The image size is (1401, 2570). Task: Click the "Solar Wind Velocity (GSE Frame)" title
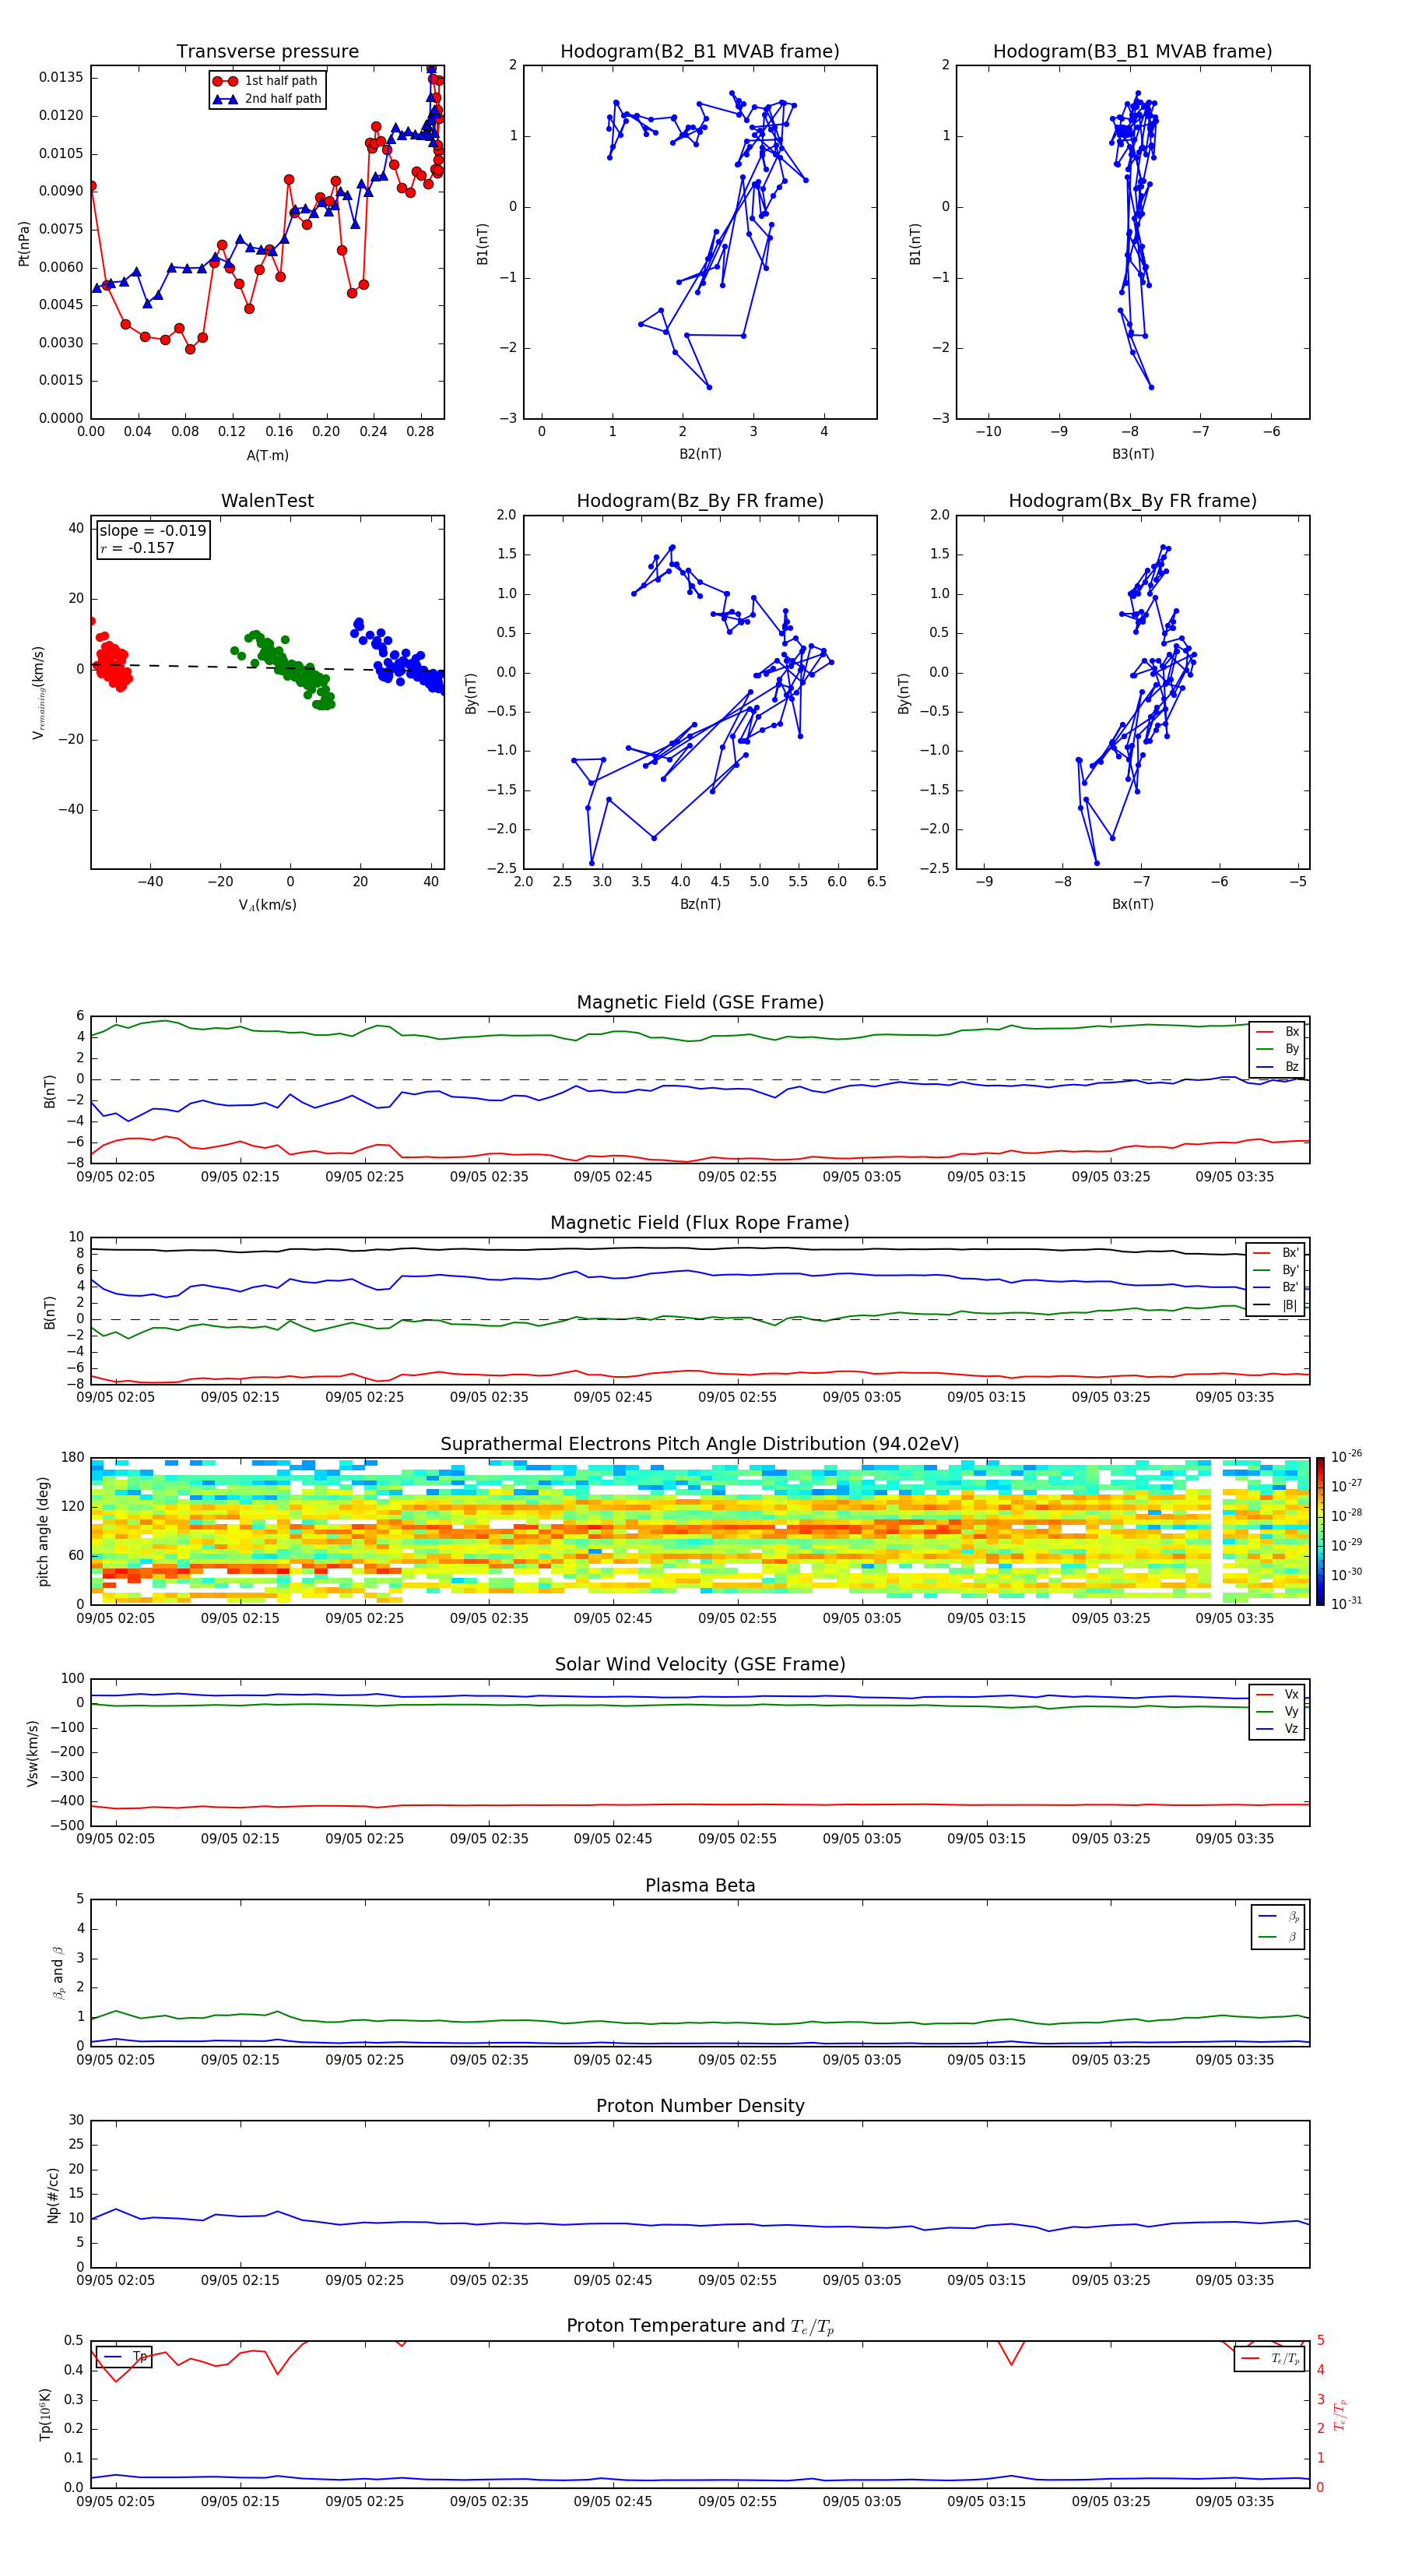click(x=700, y=1664)
